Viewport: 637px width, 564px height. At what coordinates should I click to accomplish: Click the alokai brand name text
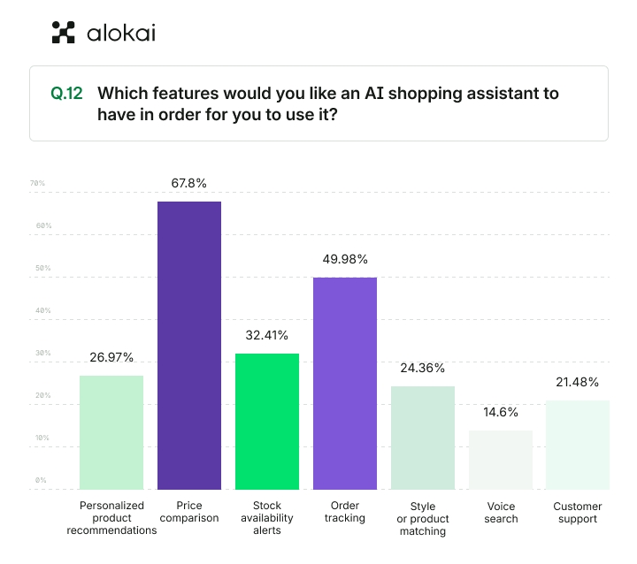[121, 34]
